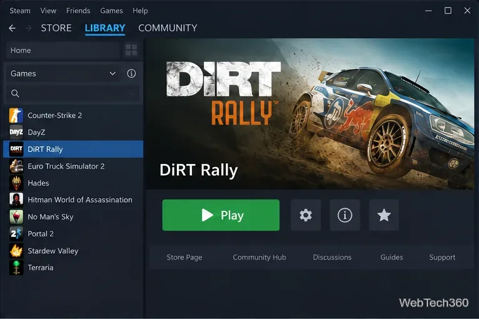Minimize the Steam window
Screen dimensions: 479x319
coord(428,11)
